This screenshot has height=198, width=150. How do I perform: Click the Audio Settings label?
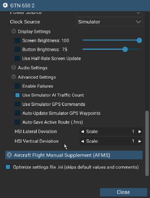tap(32, 68)
